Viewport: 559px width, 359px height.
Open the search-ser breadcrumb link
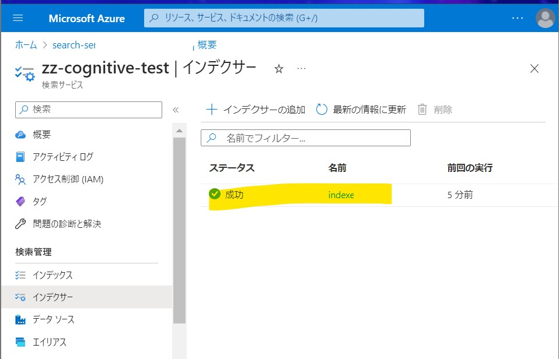[x=74, y=45]
